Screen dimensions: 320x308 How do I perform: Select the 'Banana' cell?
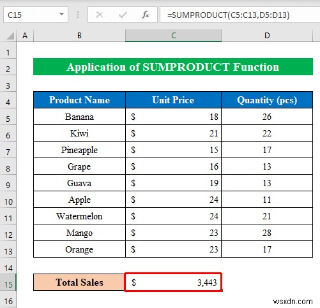(79, 117)
